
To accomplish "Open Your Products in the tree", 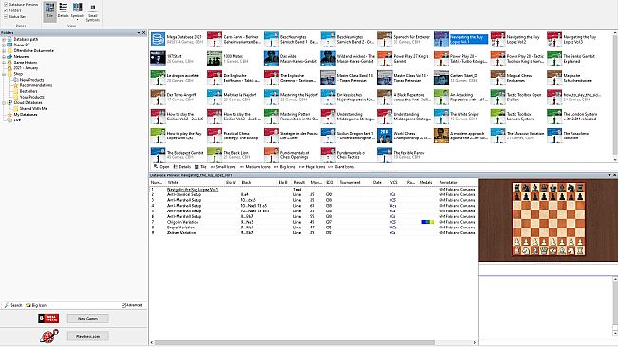I will pos(32,97).
